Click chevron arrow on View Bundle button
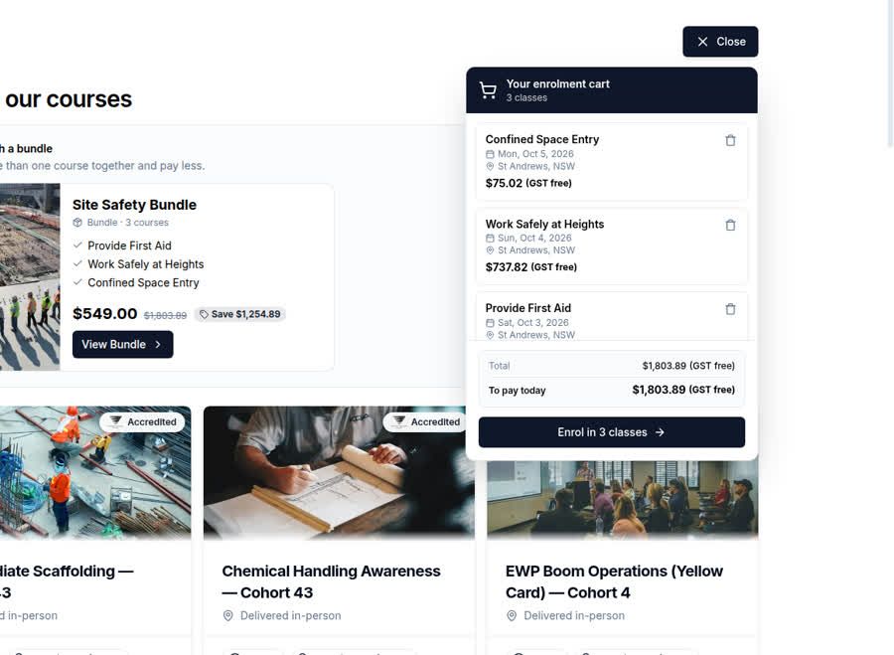The width and height of the screenshot is (894, 655). pyautogui.click(x=158, y=345)
